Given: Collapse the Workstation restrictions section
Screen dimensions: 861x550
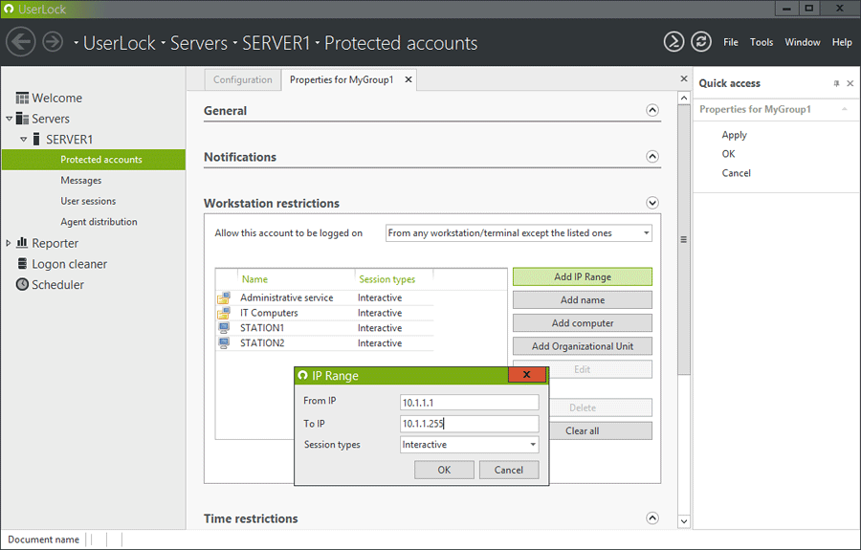Looking at the screenshot, I should (652, 203).
